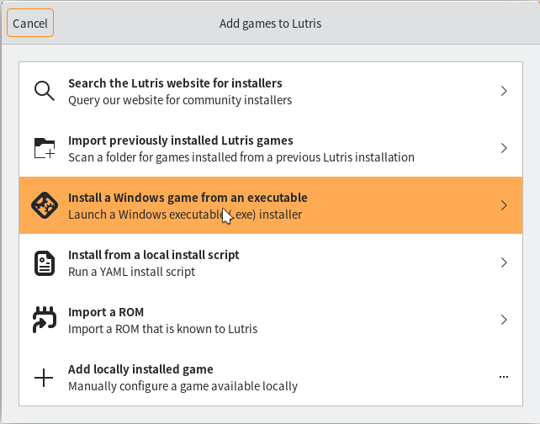The image size is (540, 424).
Task: Click "Launch a Windows executable" description
Action: 185,215
